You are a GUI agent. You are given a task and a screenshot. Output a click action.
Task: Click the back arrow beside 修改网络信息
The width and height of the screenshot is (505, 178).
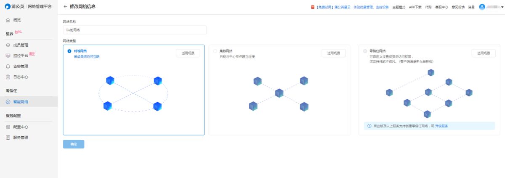click(65, 7)
